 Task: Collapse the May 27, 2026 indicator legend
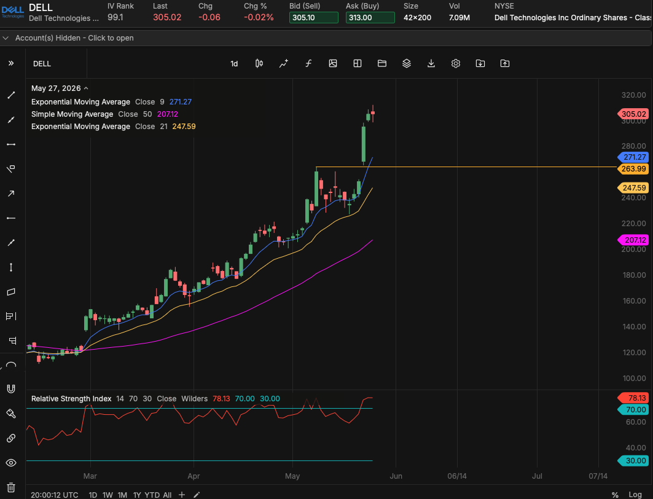pos(86,88)
